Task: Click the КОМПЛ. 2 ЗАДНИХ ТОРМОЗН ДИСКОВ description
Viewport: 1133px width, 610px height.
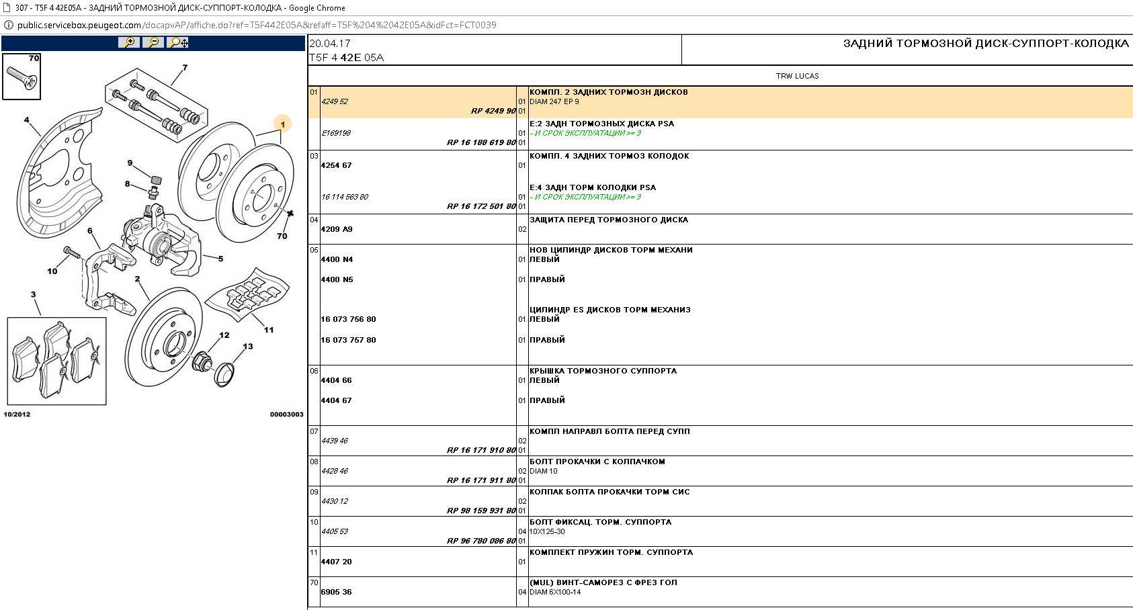Action: click(x=609, y=93)
